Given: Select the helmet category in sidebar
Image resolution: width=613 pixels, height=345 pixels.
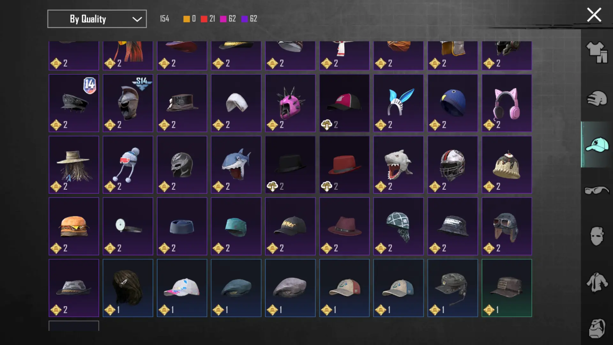Looking at the screenshot, I should point(596,98).
